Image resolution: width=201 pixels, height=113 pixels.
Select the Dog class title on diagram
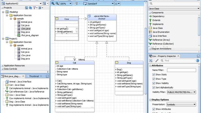coord(129,63)
